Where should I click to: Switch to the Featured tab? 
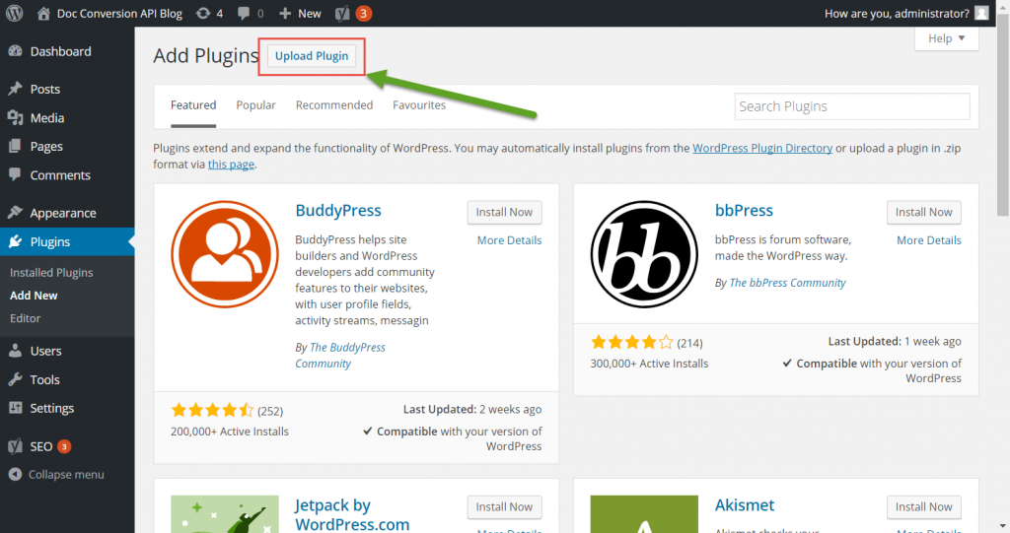(x=193, y=105)
